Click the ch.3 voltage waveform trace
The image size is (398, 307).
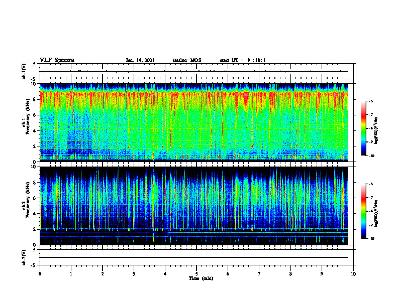pos(194,257)
